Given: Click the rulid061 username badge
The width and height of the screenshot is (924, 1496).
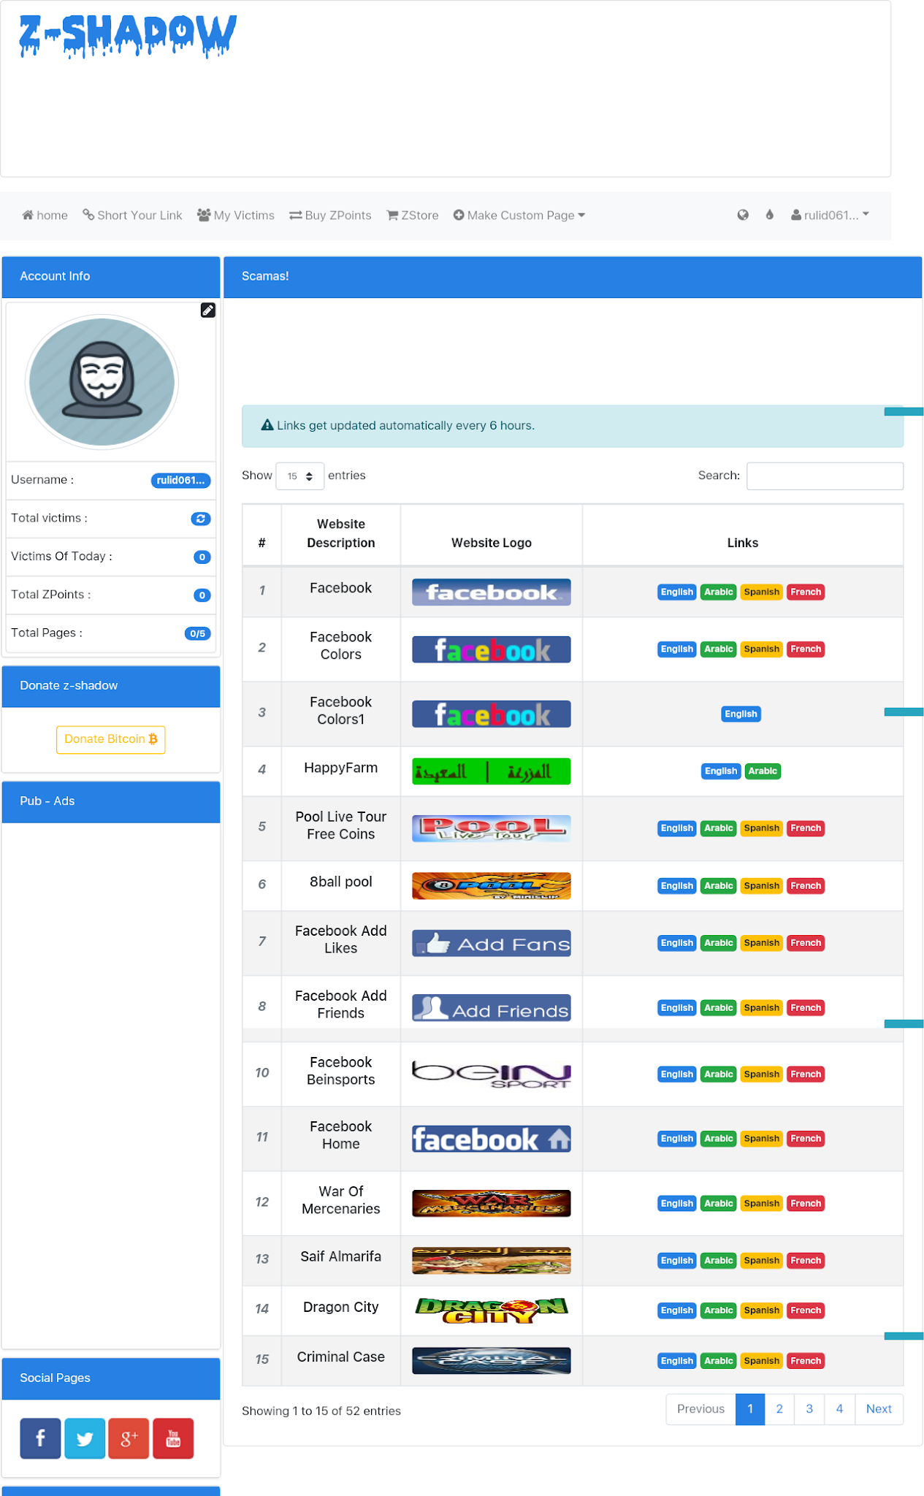Looking at the screenshot, I should [180, 481].
